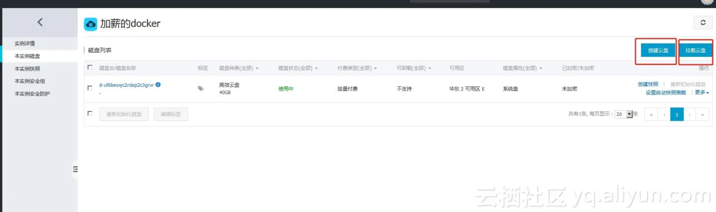
Task: Click bottom 重新初始化磁盘 button
Action: pyautogui.click(x=124, y=114)
